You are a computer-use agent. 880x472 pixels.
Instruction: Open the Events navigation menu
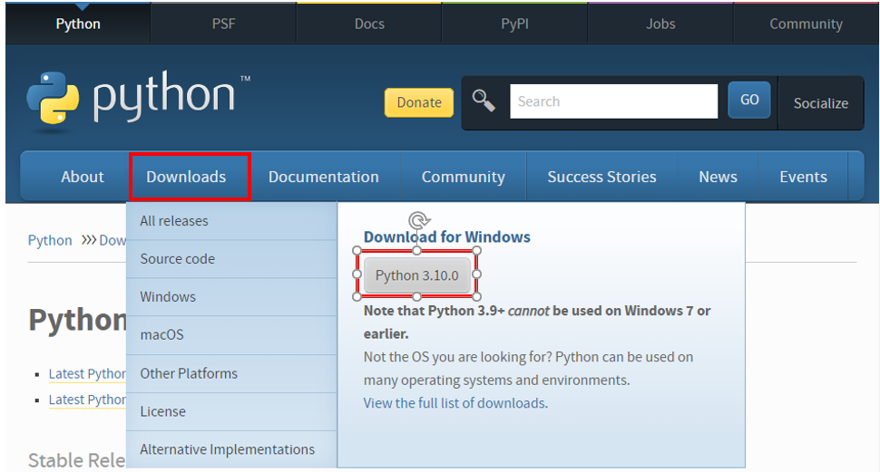[x=803, y=177]
